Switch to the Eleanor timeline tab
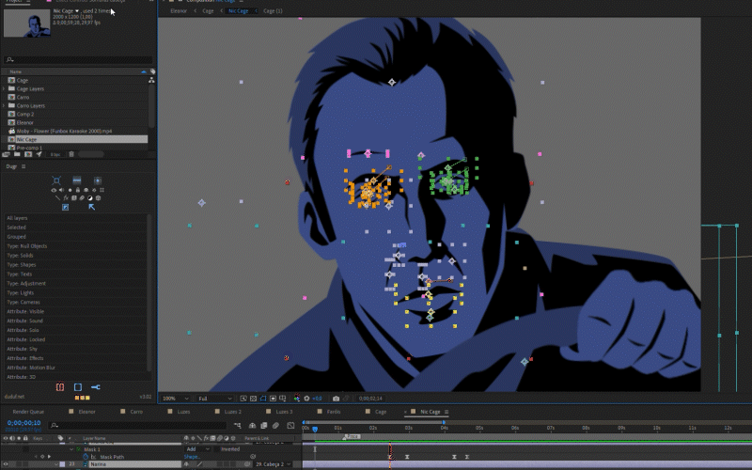752x470 pixels. click(x=86, y=412)
